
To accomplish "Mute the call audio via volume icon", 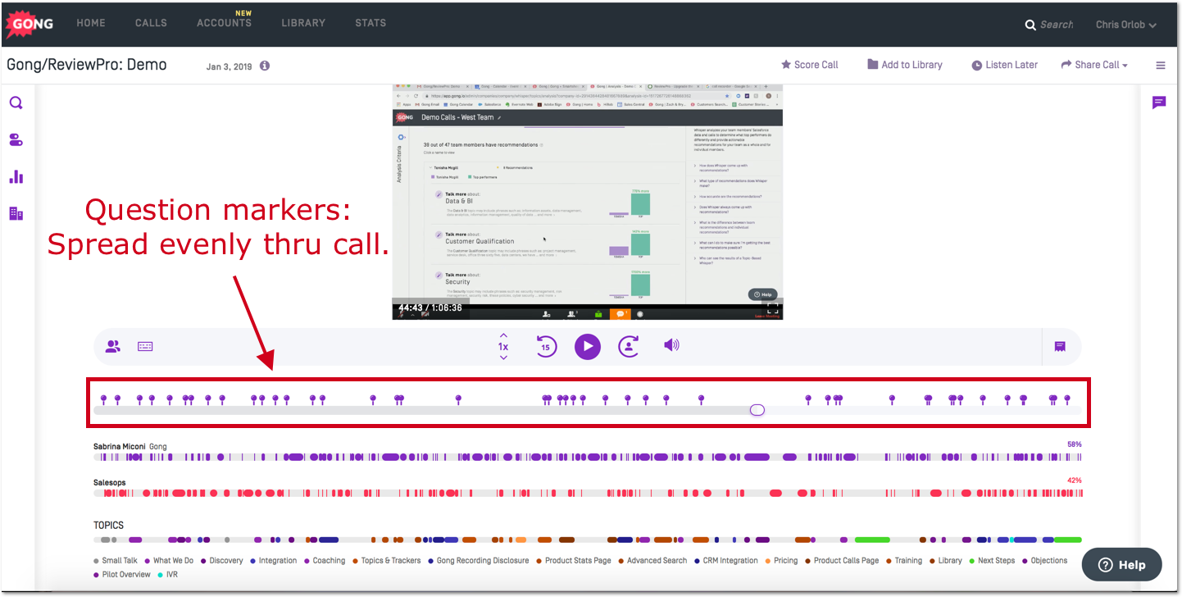I will click(671, 345).
